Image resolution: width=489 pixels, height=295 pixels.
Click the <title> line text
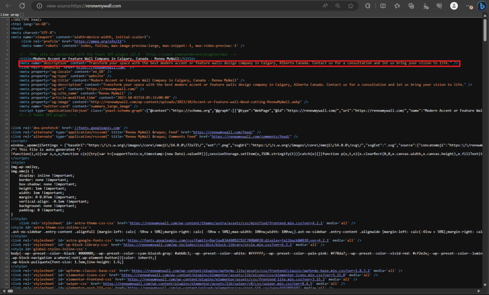pos(107,59)
